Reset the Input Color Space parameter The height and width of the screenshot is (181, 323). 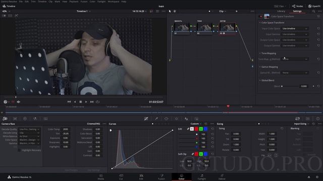(x=318, y=28)
